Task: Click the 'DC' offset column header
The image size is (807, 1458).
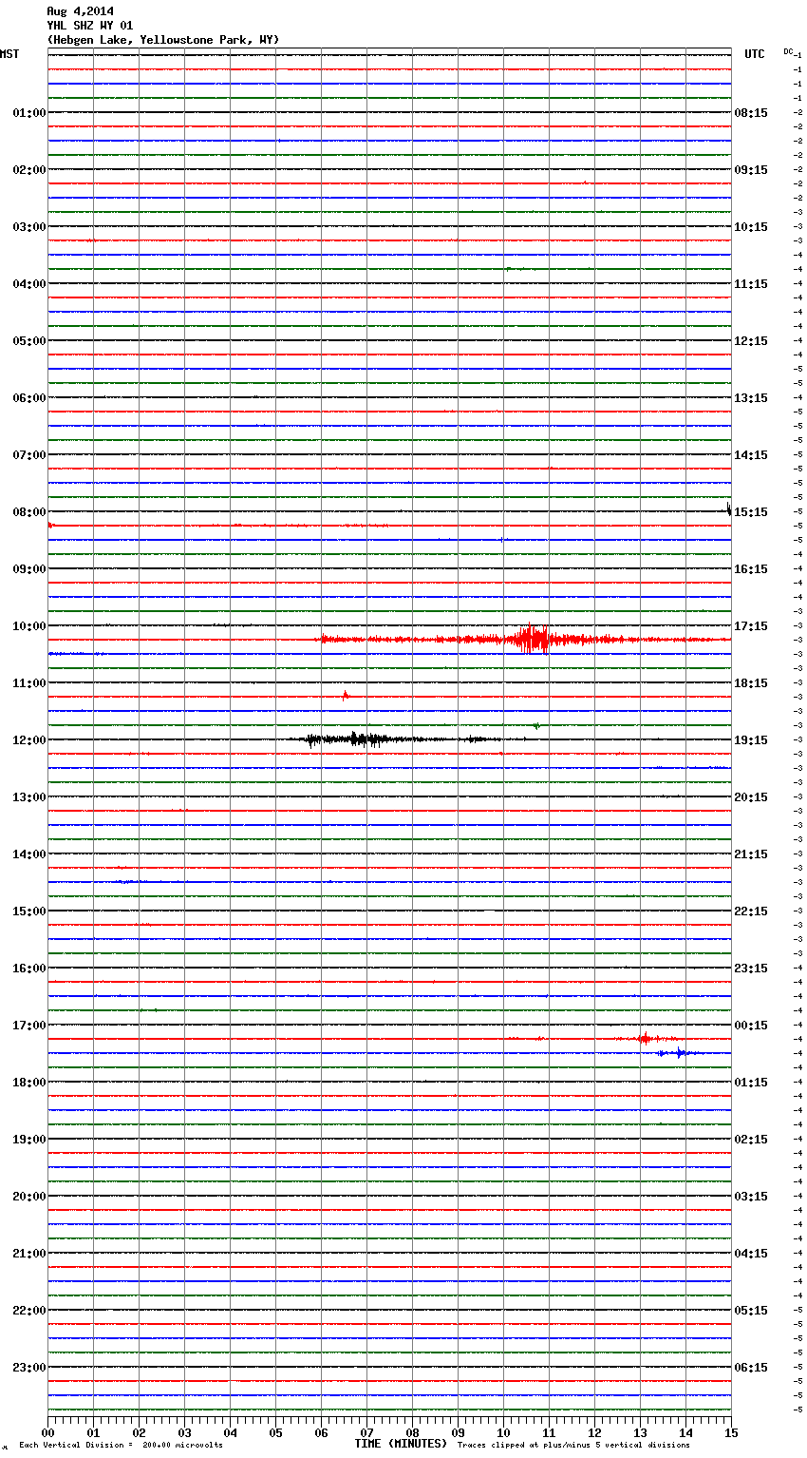Action: click(788, 51)
